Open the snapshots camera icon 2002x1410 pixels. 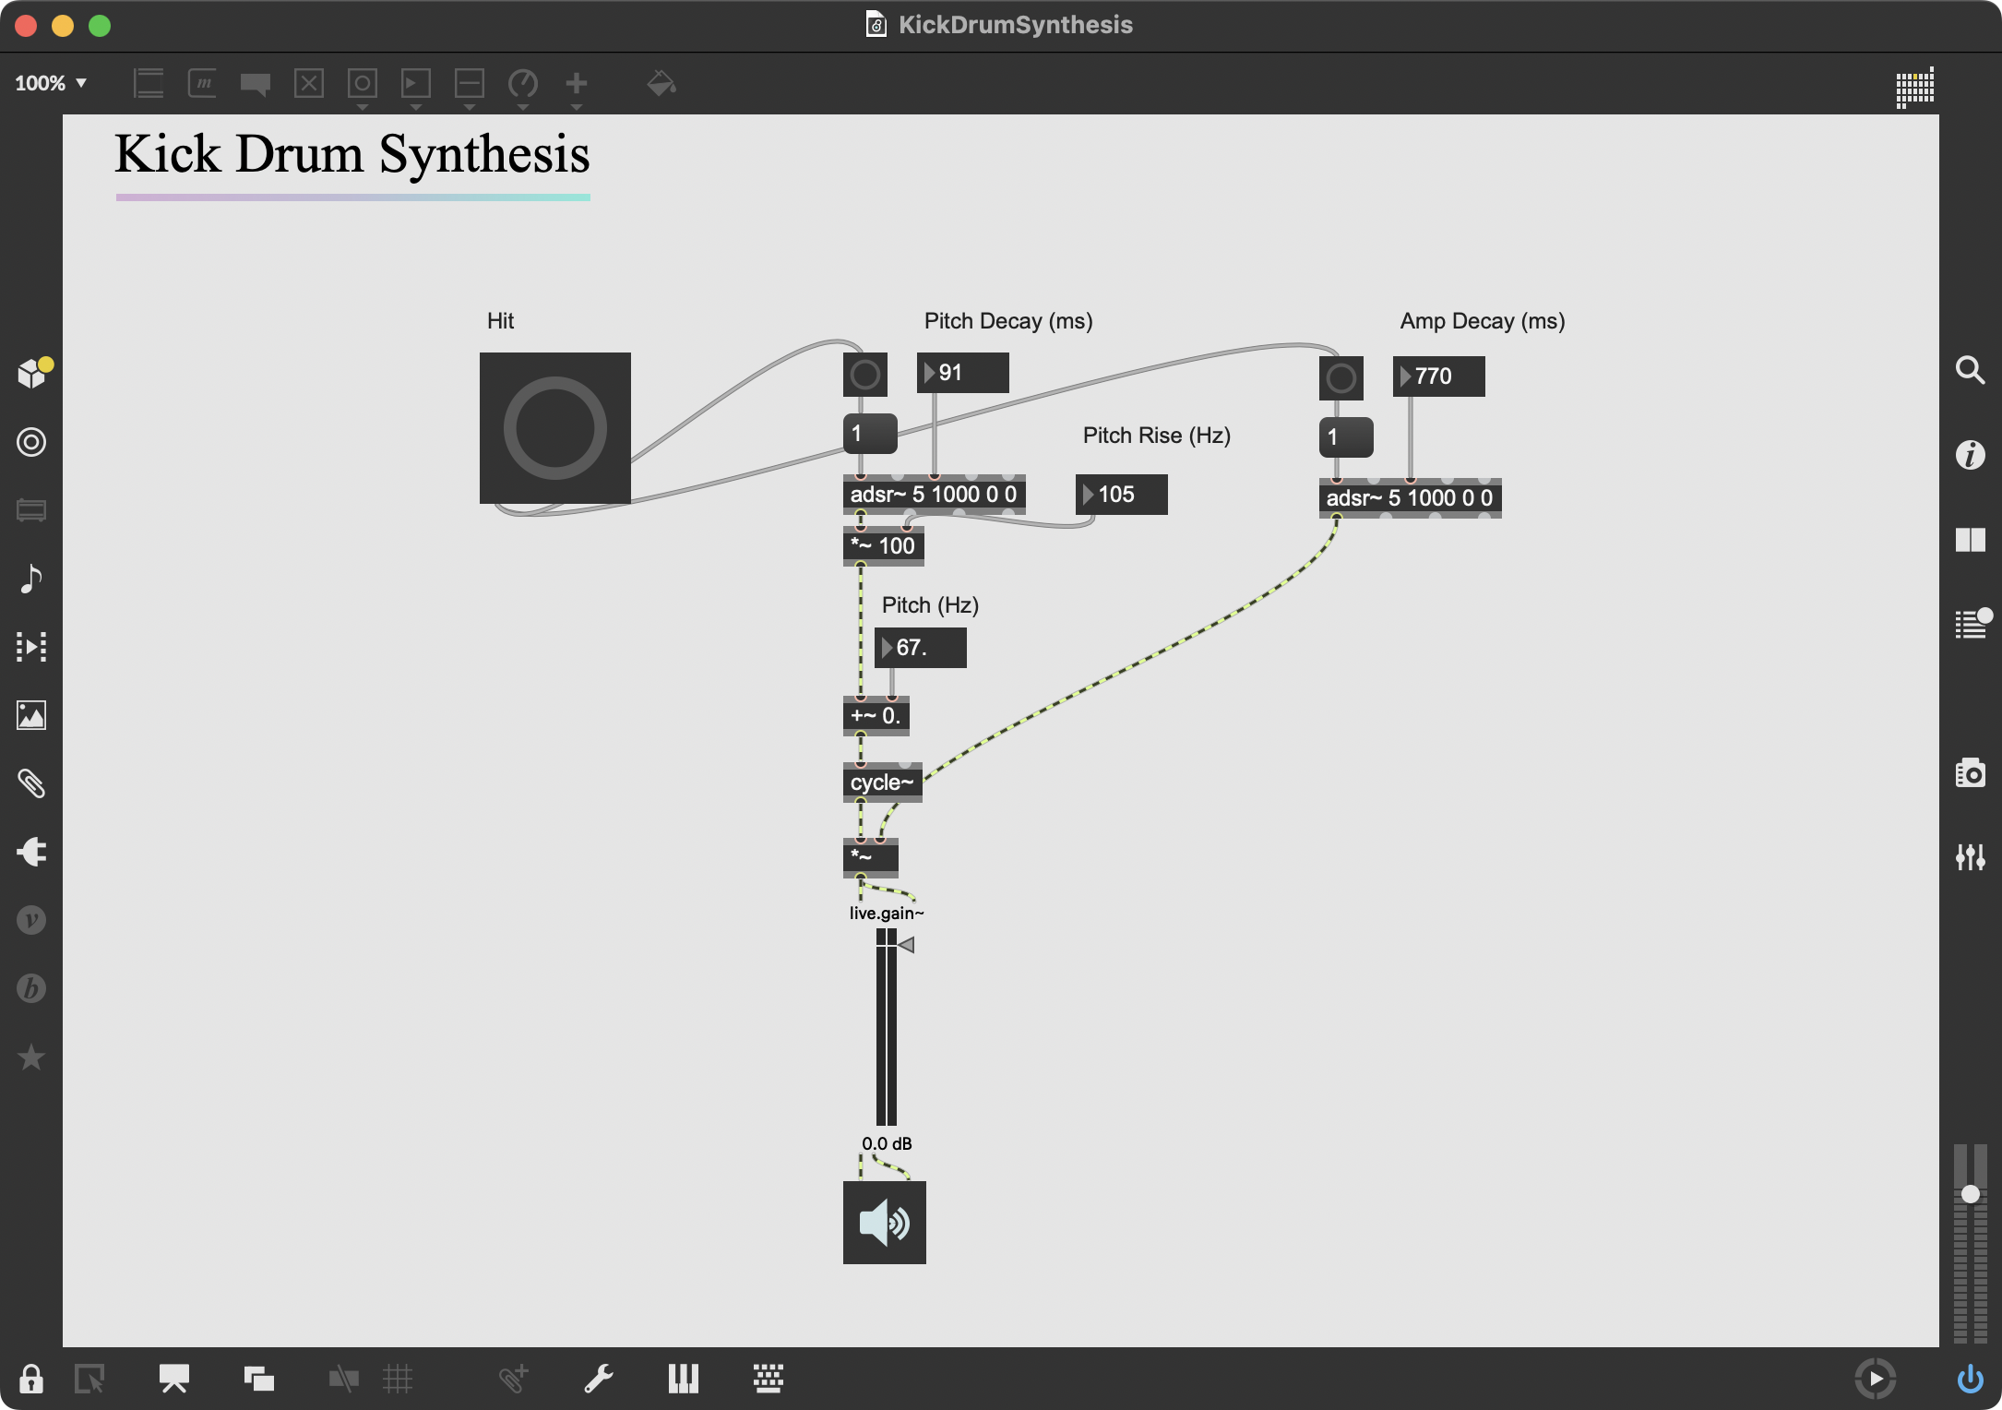click(1970, 773)
